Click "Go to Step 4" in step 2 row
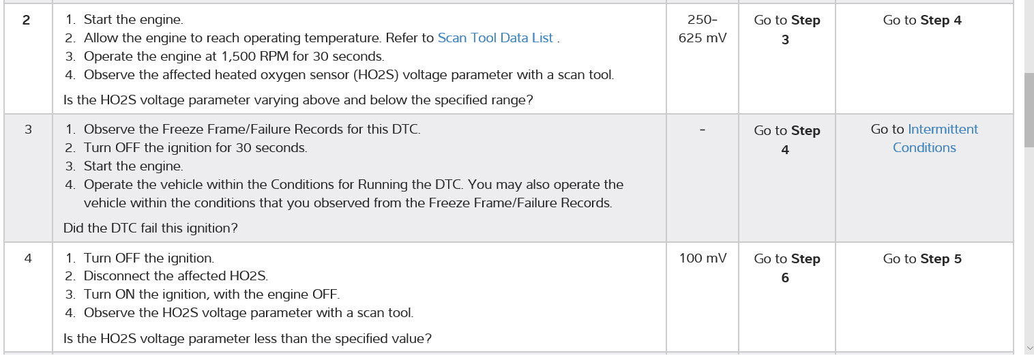This screenshot has height=358, width=1034. tap(922, 20)
